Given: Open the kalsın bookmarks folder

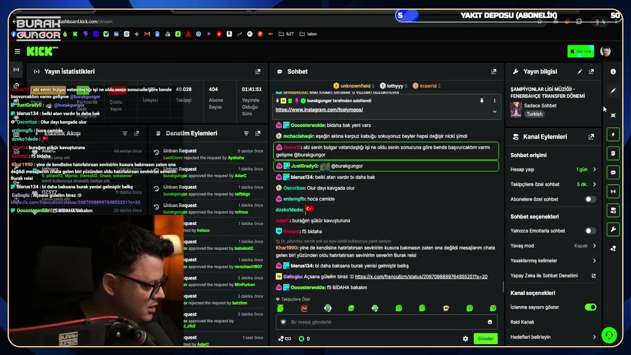Looking at the screenshot, I should tap(308, 34).
